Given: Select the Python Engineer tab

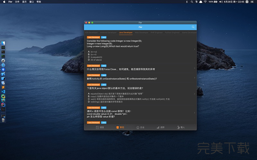Looking at the screenshot, I should [172, 32].
